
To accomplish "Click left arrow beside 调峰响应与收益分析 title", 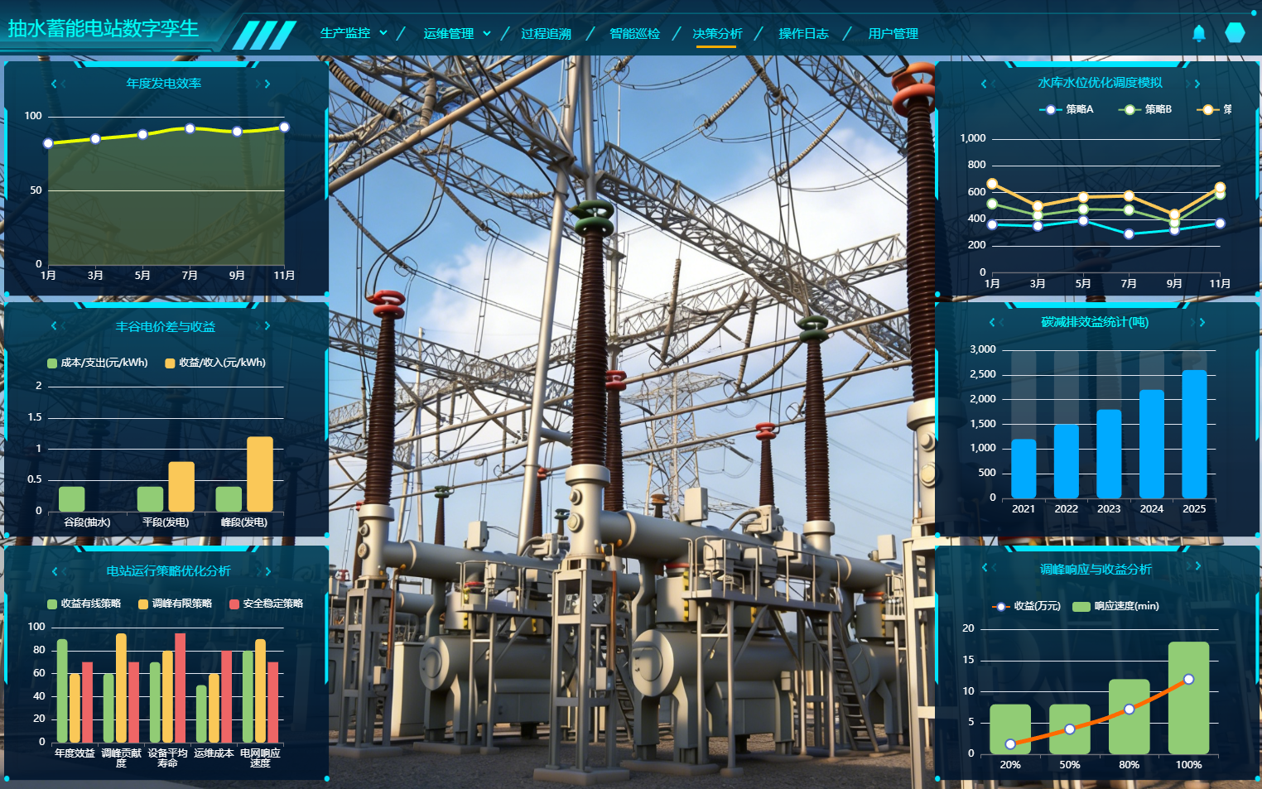I will (x=985, y=567).
